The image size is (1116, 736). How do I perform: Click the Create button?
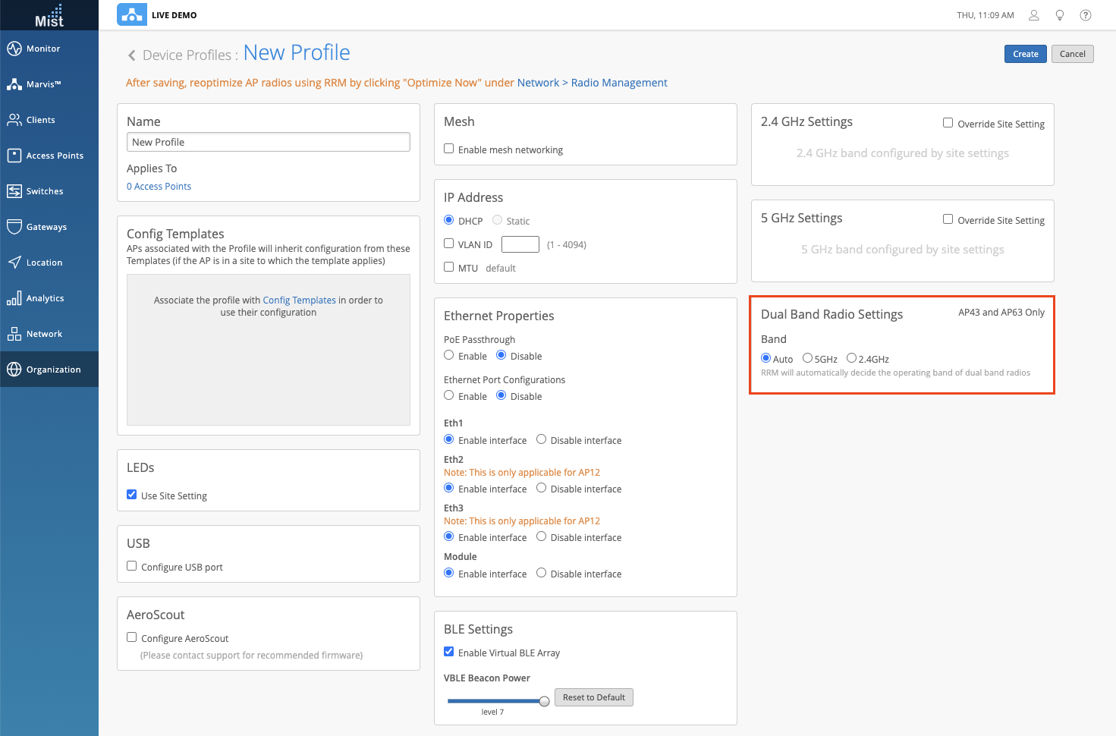(x=1025, y=54)
